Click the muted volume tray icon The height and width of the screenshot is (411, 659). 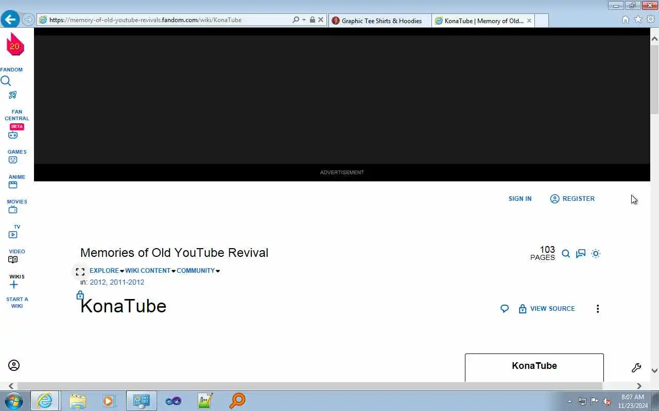[x=608, y=401]
